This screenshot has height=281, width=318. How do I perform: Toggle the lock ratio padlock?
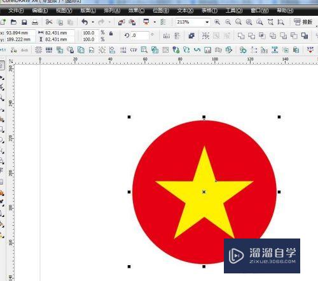pyautogui.click(x=111, y=34)
